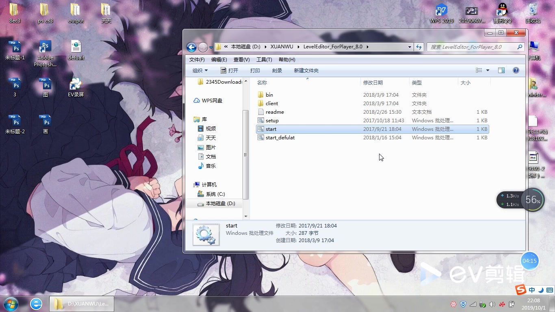Open the address bar history dropdown
Screen dimensions: 555x312
[x=410, y=47]
